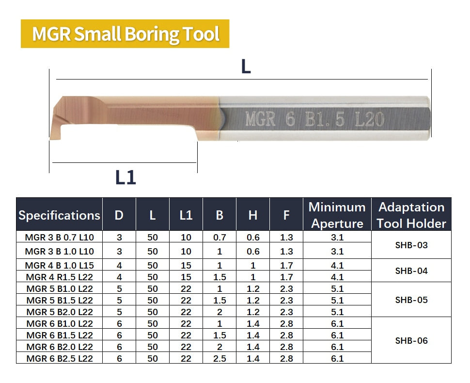
Task: Click the SHB-05 tool holder cell
Action: (411, 300)
